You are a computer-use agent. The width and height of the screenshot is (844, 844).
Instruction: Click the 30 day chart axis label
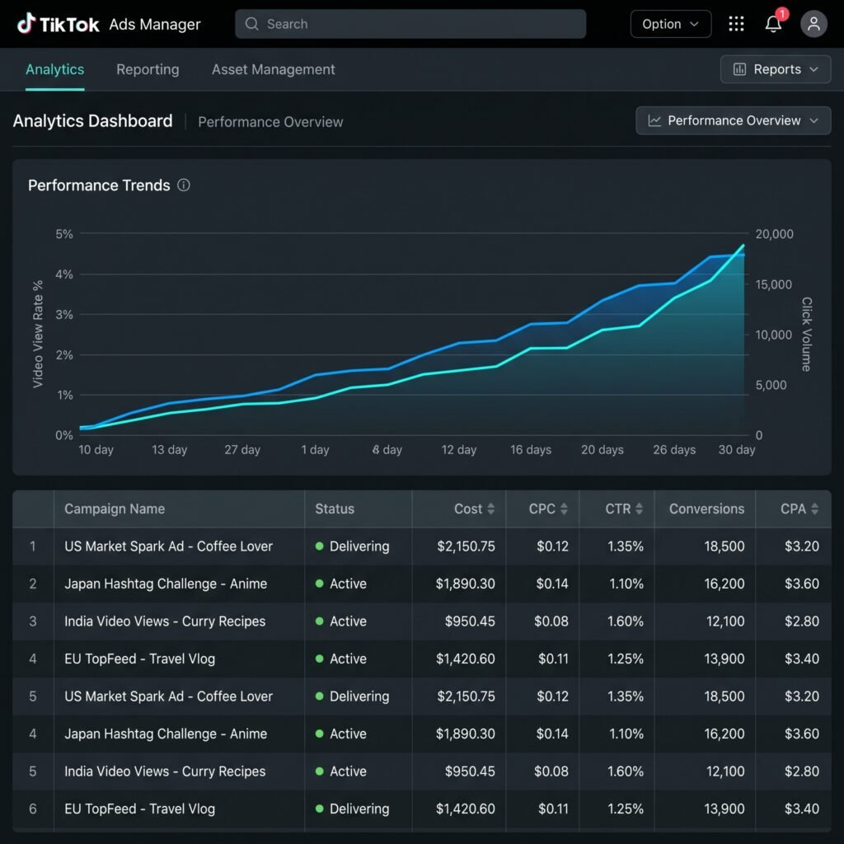point(736,449)
